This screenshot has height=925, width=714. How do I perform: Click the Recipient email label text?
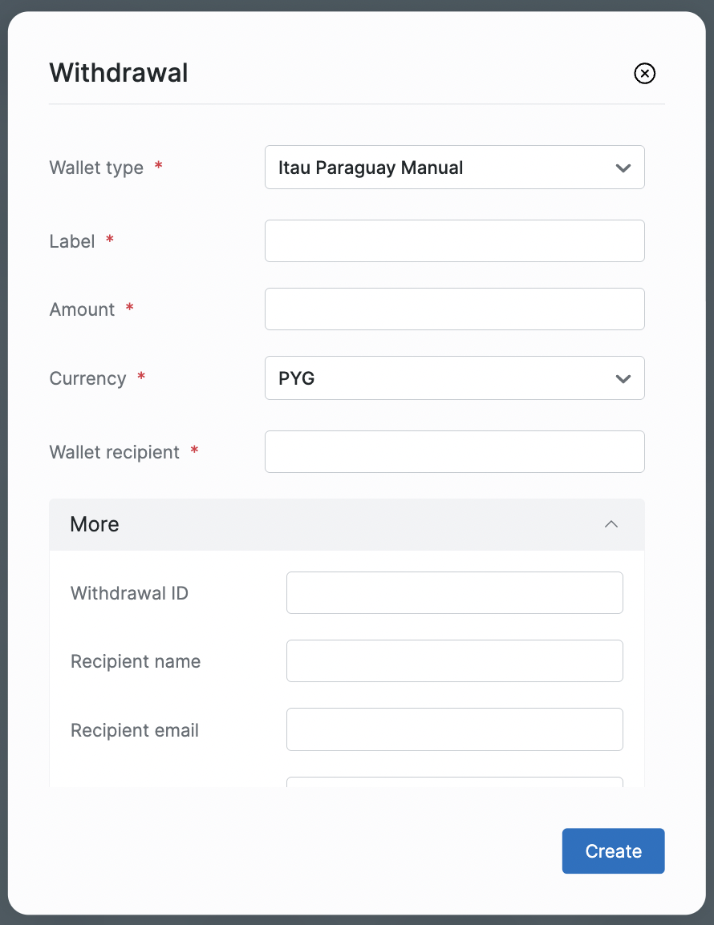pyautogui.click(x=135, y=730)
